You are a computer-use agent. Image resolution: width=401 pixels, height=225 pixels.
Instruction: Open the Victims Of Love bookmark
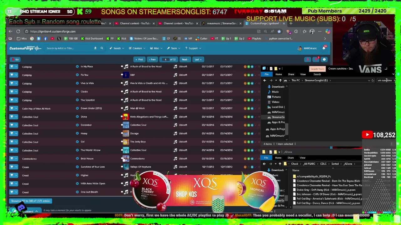click(144, 38)
